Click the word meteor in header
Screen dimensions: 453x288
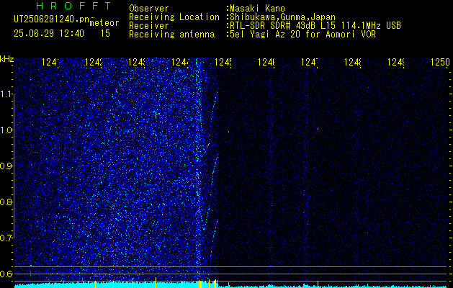click(x=104, y=23)
